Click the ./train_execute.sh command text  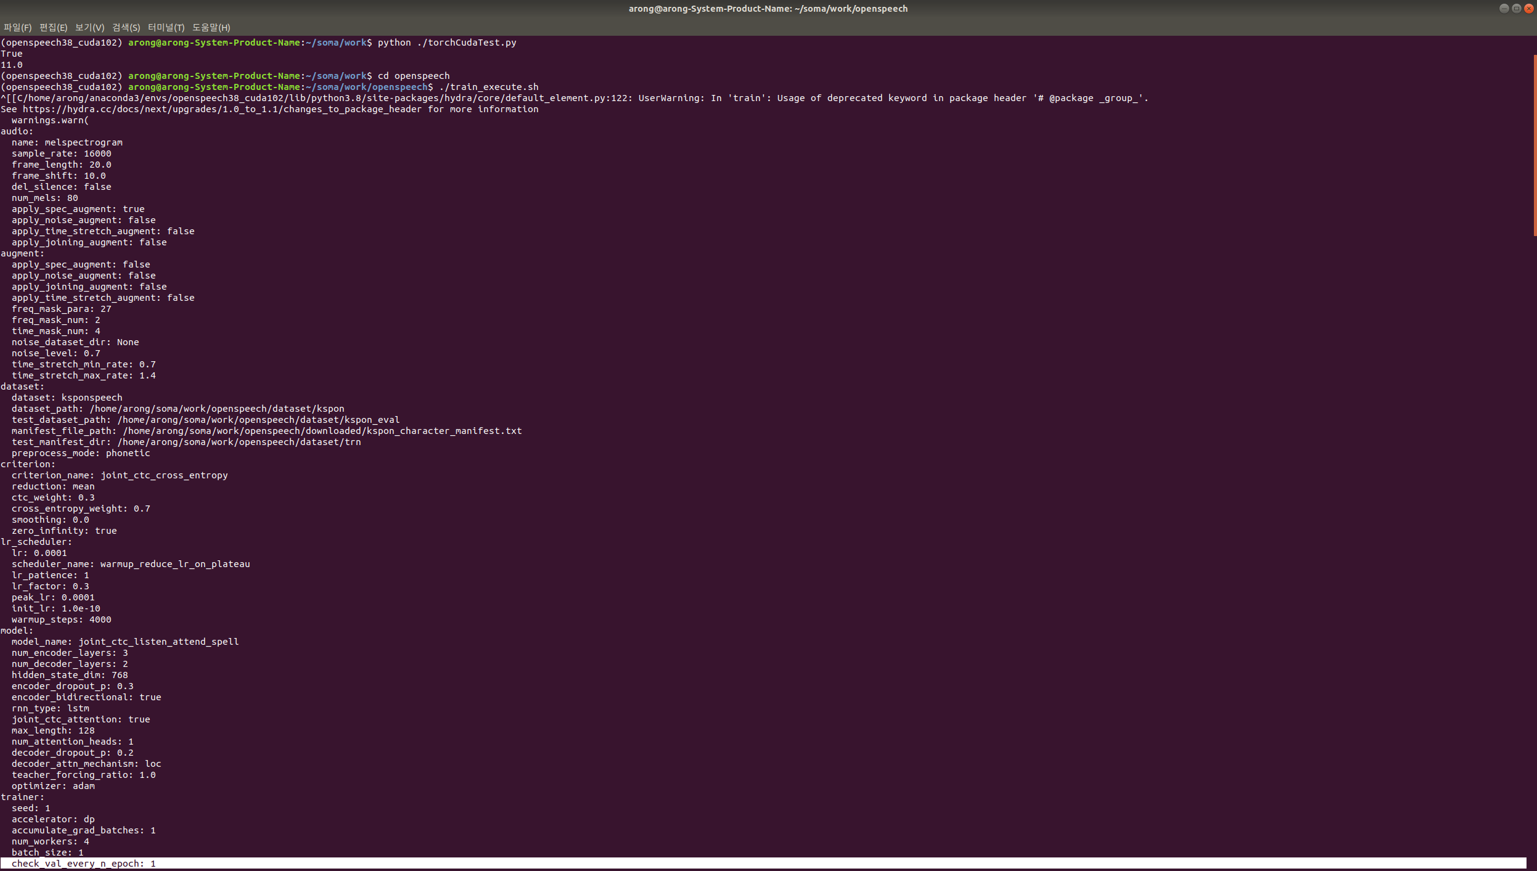point(488,88)
